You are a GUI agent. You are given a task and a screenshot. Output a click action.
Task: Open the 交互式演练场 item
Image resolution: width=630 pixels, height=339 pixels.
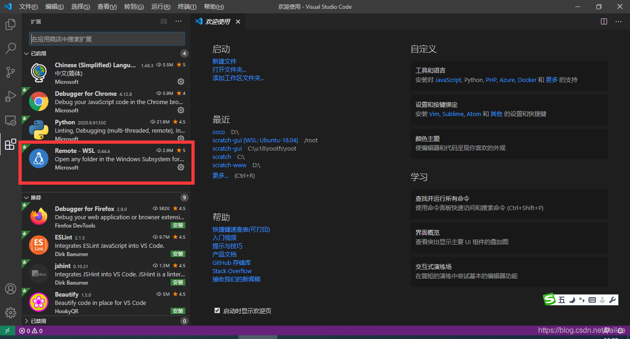[x=509, y=271]
